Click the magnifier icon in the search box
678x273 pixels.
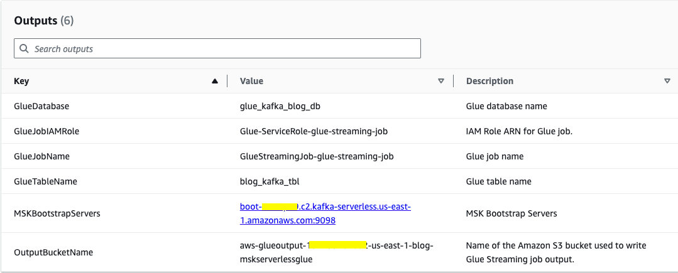tap(24, 49)
